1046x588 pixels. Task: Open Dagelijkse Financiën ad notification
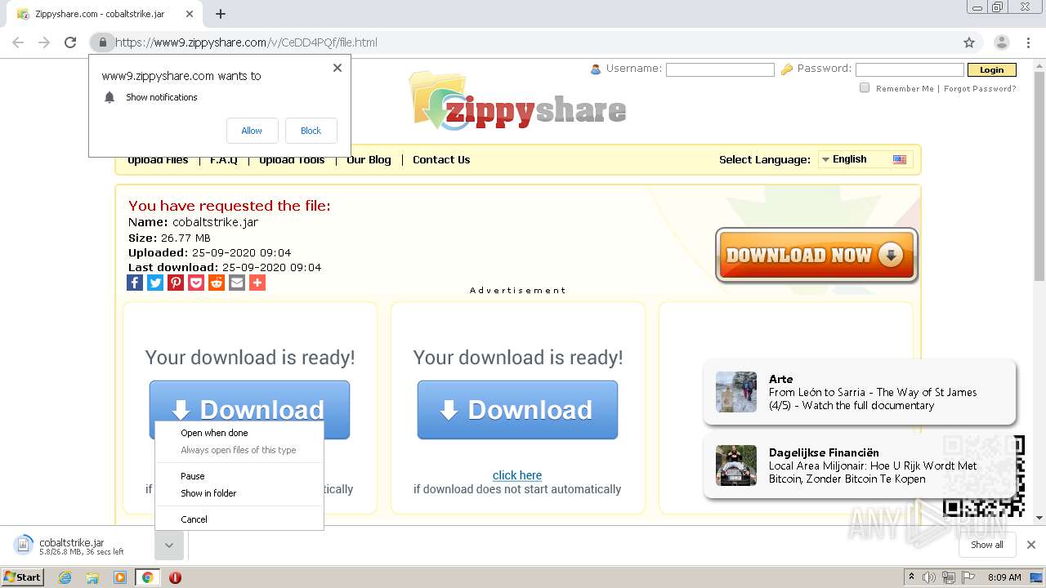pyautogui.click(x=860, y=465)
